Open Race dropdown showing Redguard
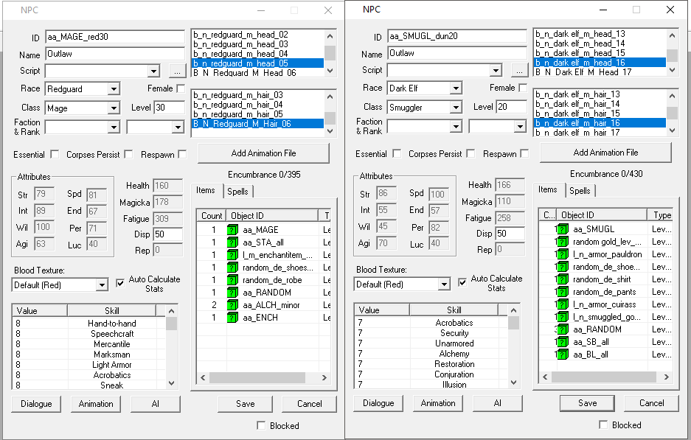Image resolution: width=691 pixels, height=440 pixels. pyautogui.click(x=114, y=89)
